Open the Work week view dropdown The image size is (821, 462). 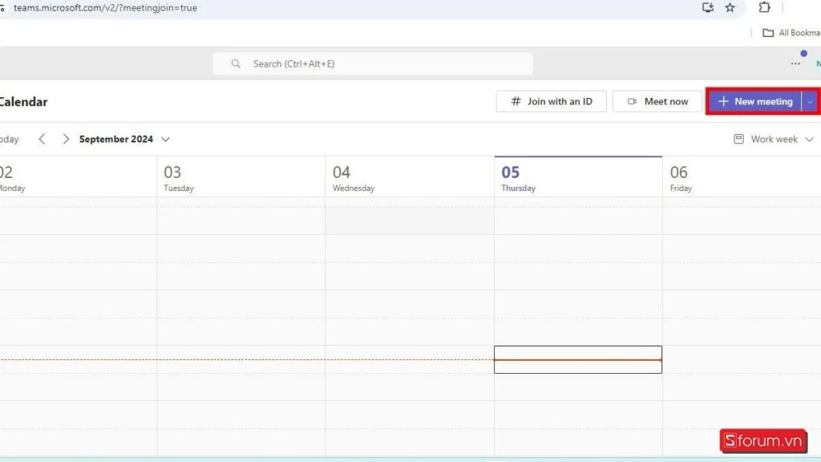click(x=774, y=139)
